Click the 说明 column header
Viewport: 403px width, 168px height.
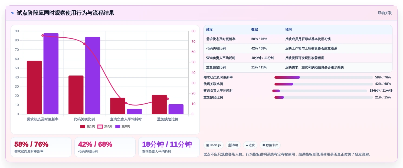(x=289, y=30)
